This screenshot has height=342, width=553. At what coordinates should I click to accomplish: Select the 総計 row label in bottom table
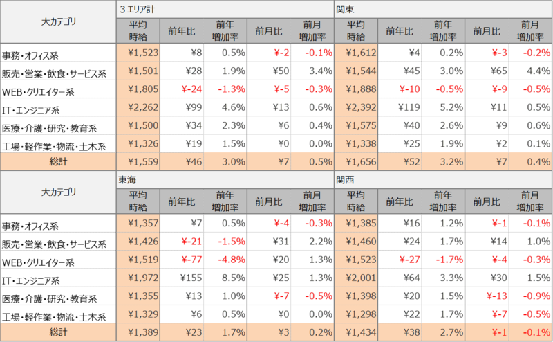59,333
